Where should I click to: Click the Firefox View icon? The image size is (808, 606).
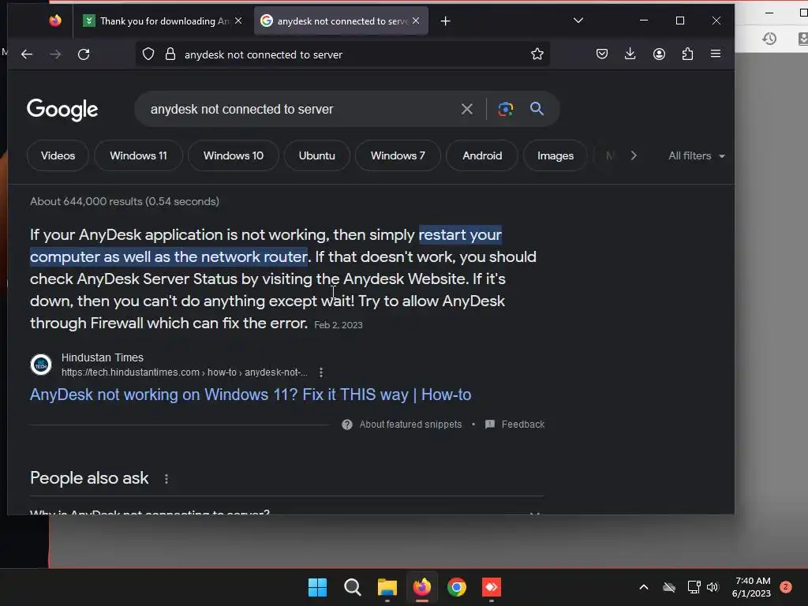(55, 21)
